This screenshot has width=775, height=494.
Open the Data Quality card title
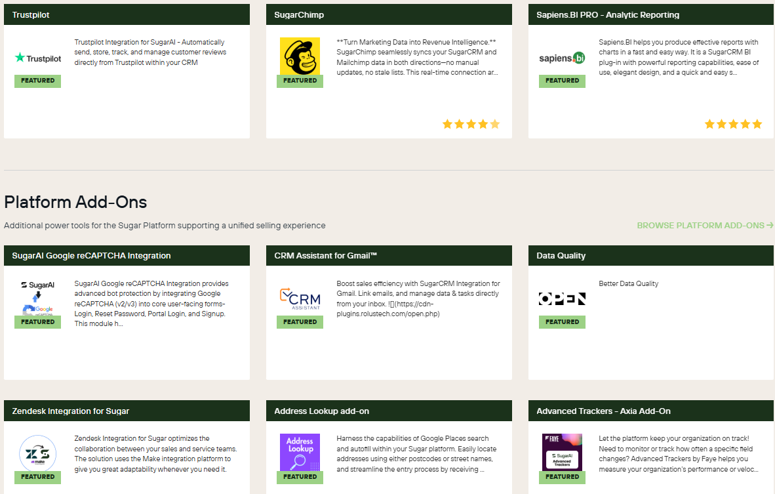tap(561, 256)
